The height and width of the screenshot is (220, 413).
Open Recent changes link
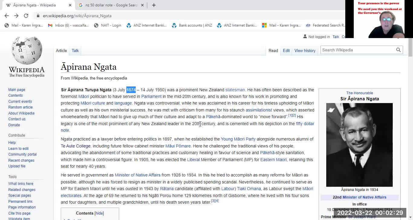coord(21,160)
